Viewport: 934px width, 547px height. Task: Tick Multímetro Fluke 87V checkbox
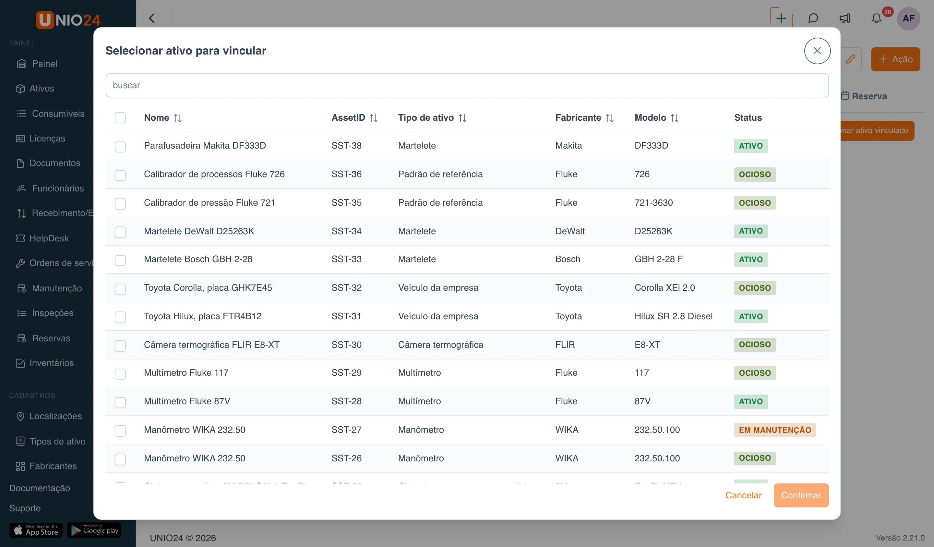point(120,402)
